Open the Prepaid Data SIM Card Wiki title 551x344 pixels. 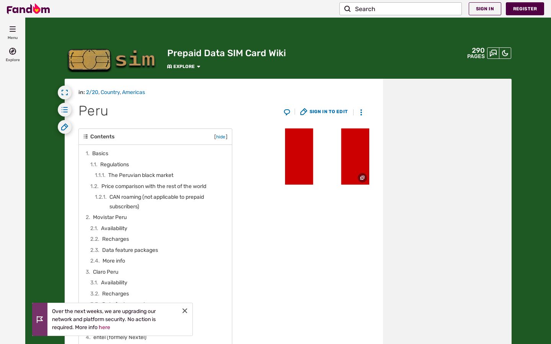click(227, 53)
